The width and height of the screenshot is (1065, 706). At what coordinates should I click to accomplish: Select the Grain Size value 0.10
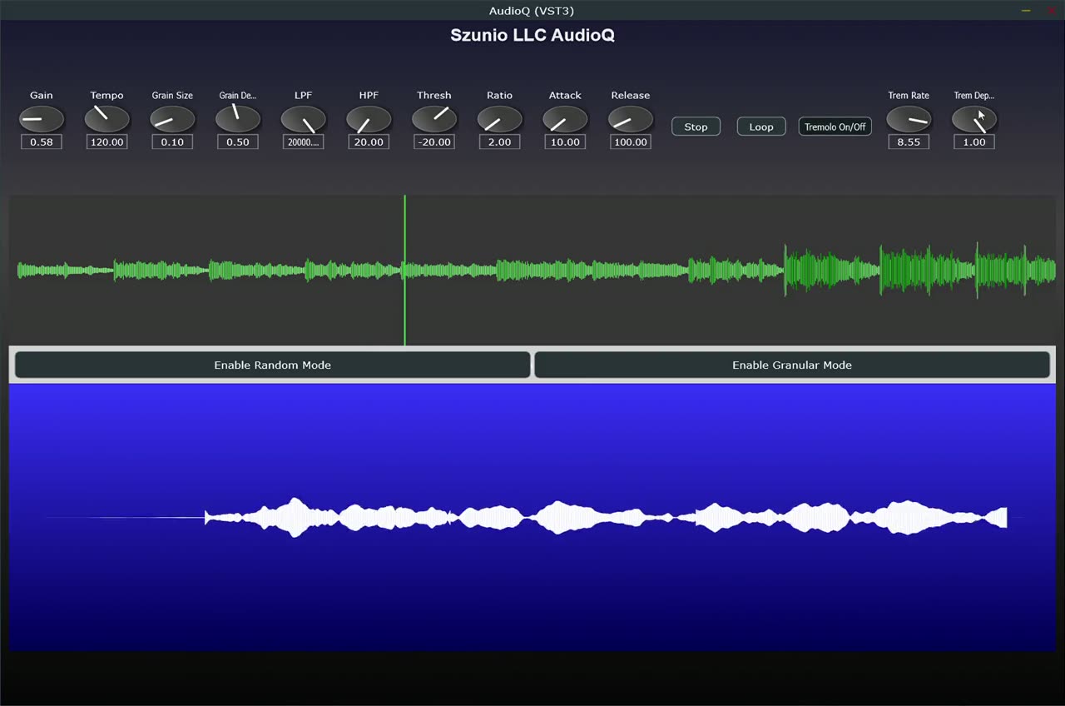pyautogui.click(x=172, y=142)
